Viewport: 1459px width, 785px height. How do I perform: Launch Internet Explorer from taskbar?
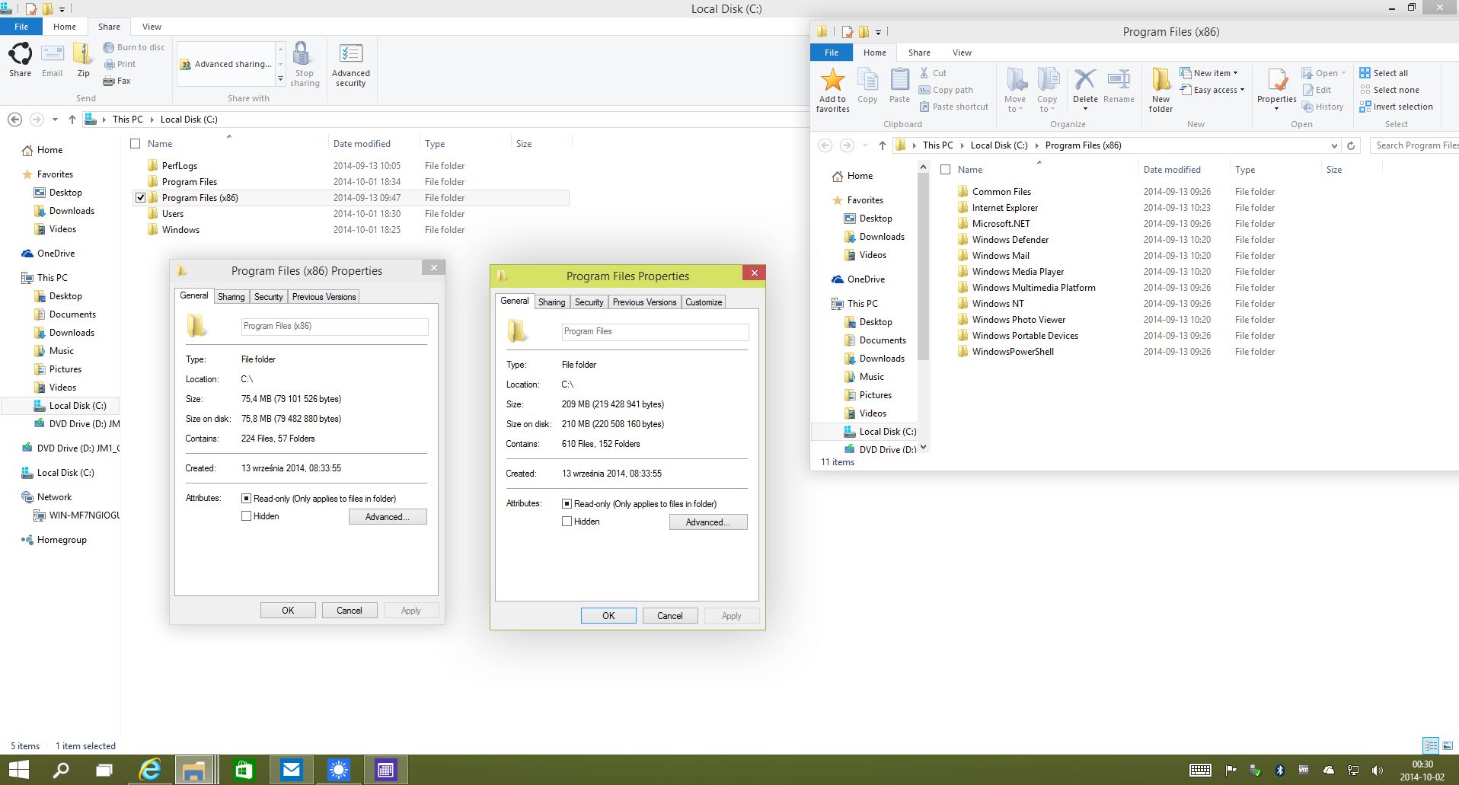pos(150,770)
